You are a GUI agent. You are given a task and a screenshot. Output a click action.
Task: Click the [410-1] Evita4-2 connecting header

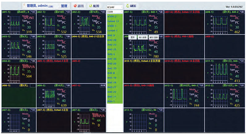click(142, 61)
